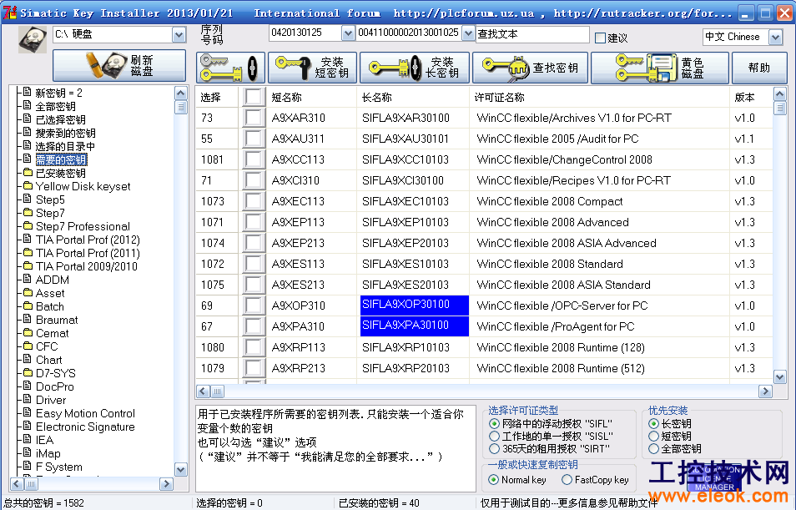Open the 帮助 help button
The height and width of the screenshot is (510, 796).
point(758,68)
